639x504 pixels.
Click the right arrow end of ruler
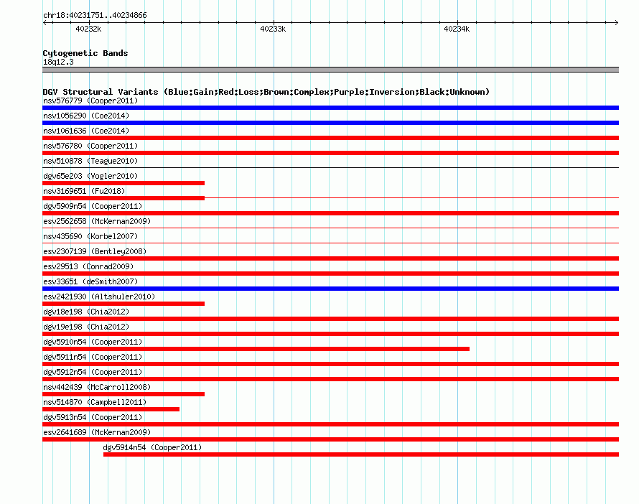click(x=617, y=22)
